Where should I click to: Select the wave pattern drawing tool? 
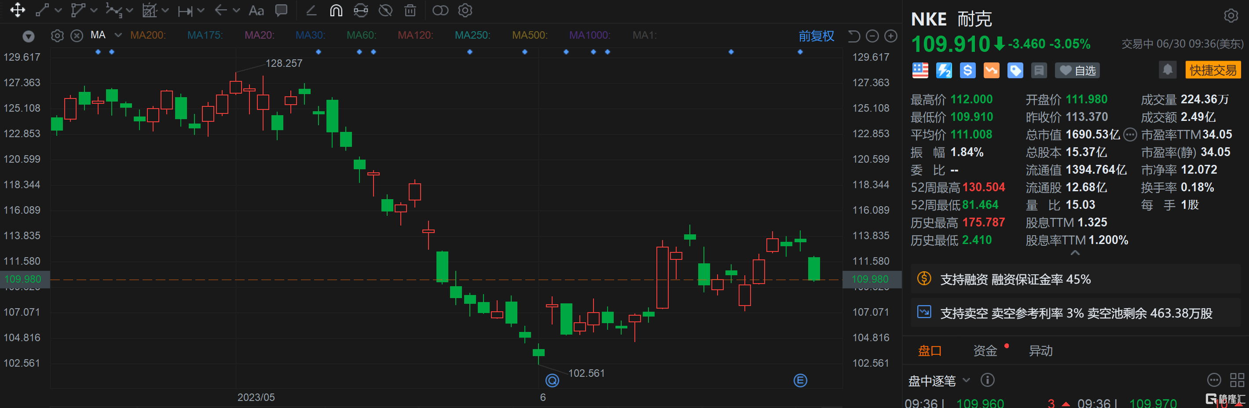pos(114,10)
